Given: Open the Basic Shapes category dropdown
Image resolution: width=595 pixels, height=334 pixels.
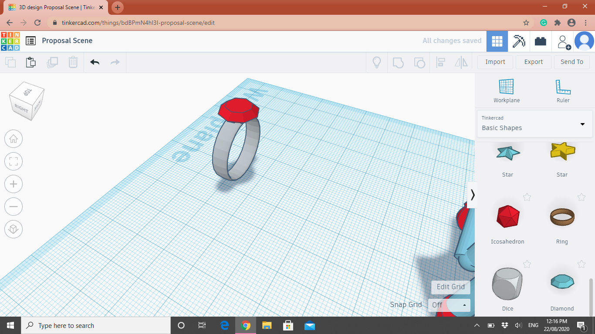Looking at the screenshot, I should click(x=535, y=124).
